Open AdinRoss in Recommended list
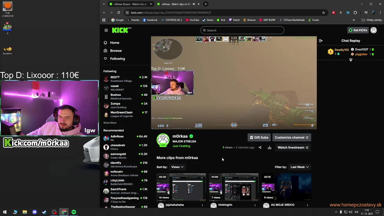Image resolution: width=384 pixels, height=216 pixels. click(125, 138)
